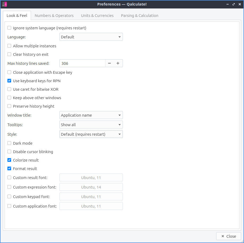Click the custom expression font button Ubuntu, 14
This screenshot has width=244, height=243.
click(91, 187)
